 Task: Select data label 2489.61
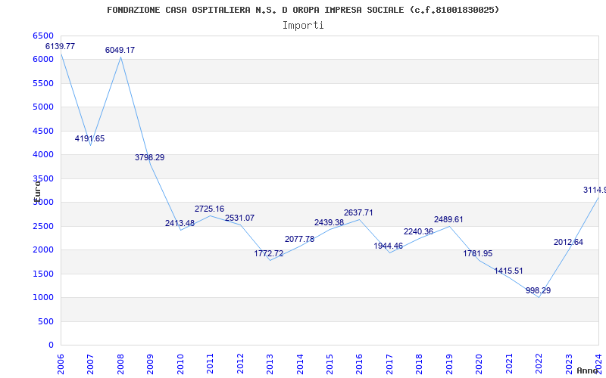pyautogui.click(x=448, y=219)
